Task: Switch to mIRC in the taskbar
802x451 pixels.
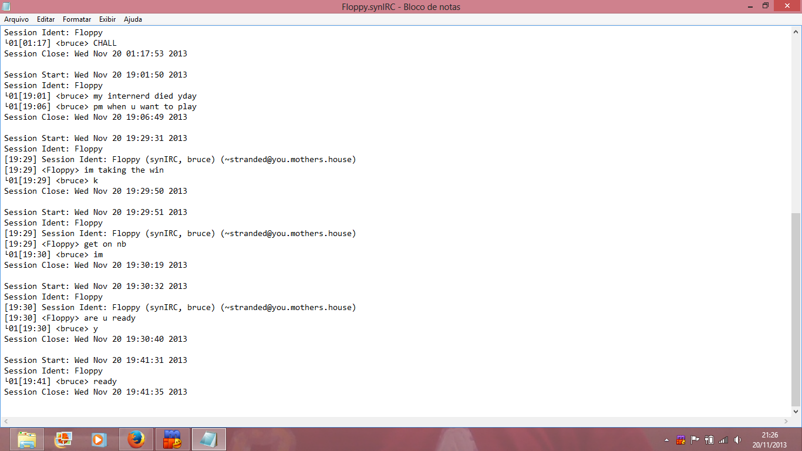Action: pyautogui.click(x=173, y=439)
